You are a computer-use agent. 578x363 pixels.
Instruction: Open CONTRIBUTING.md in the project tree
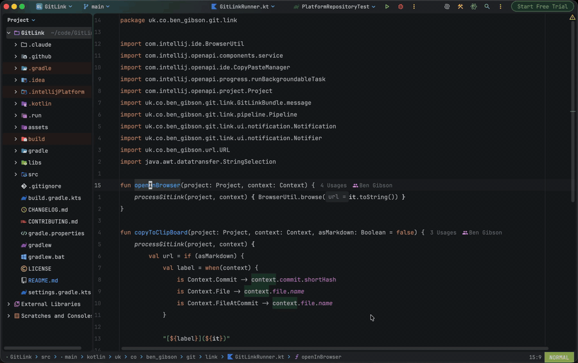point(53,222)
